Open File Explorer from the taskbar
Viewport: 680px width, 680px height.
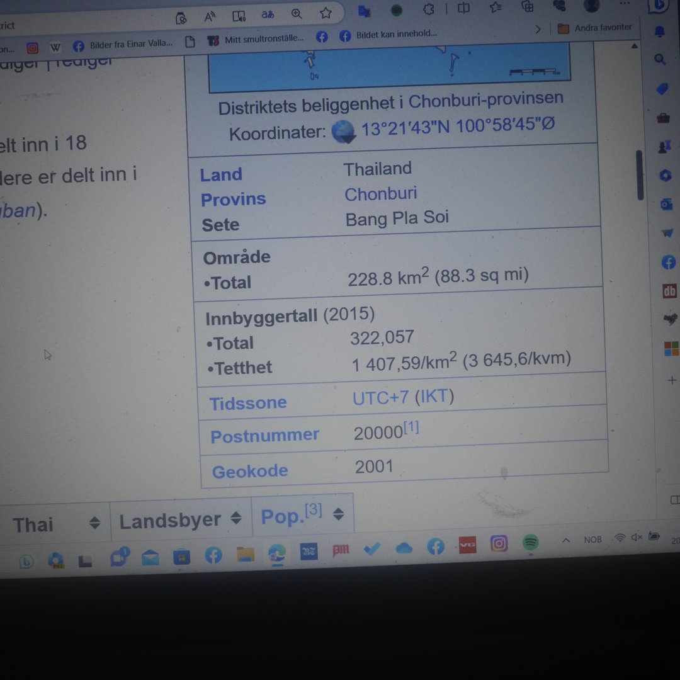click(x=245, y=555)
